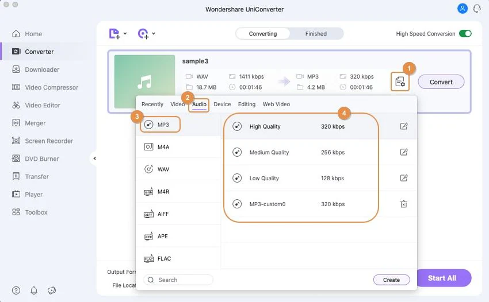Screen dimensions: 489x302
Task: Open the Video format tab
Action: 177,104
